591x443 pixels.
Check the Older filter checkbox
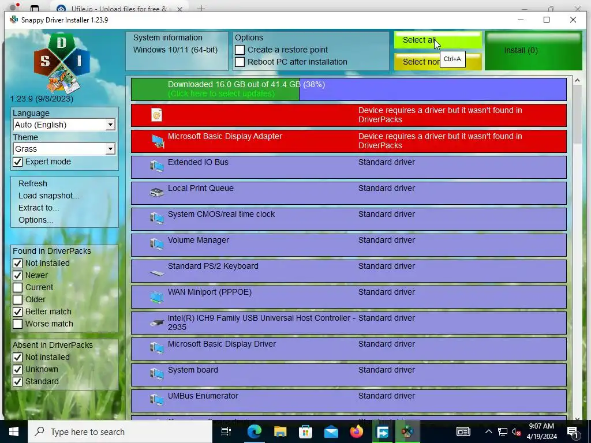click(x=18, y=299)
